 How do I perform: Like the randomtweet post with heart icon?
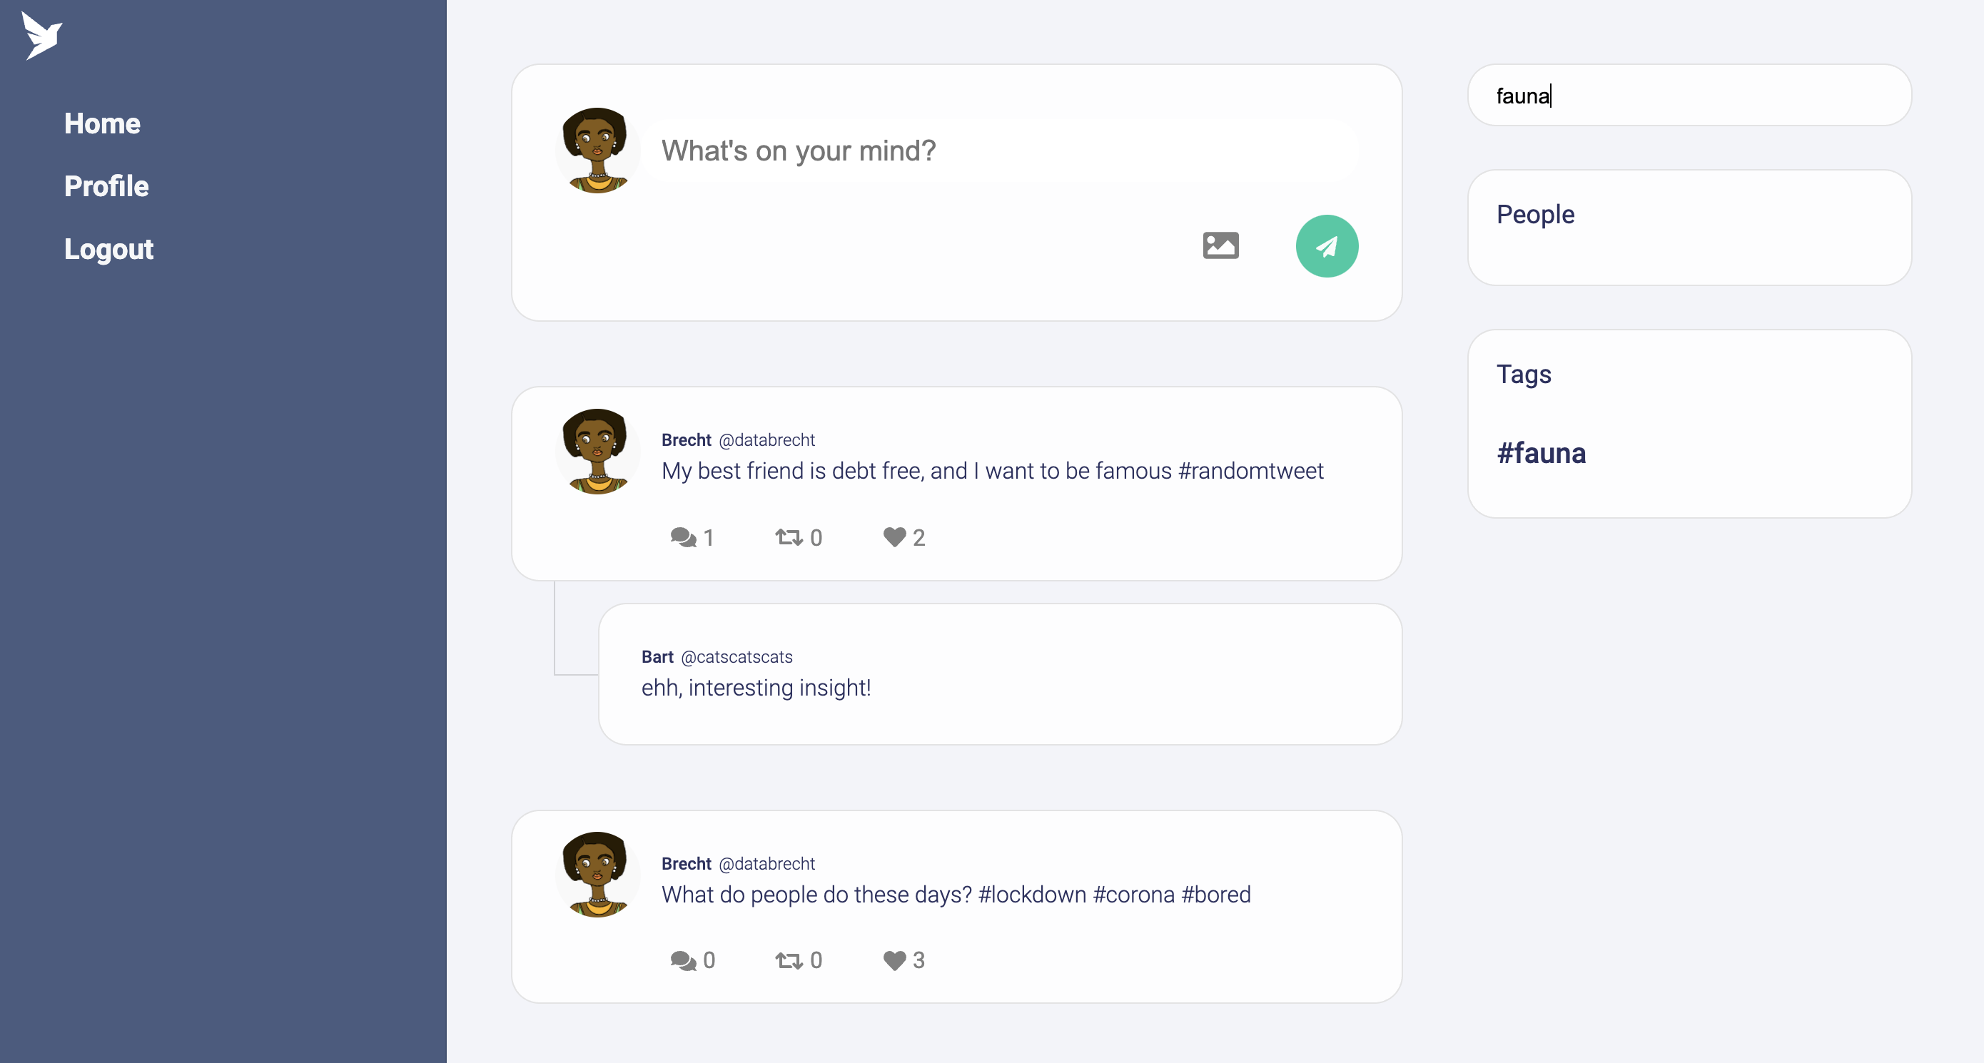point(894,536)
